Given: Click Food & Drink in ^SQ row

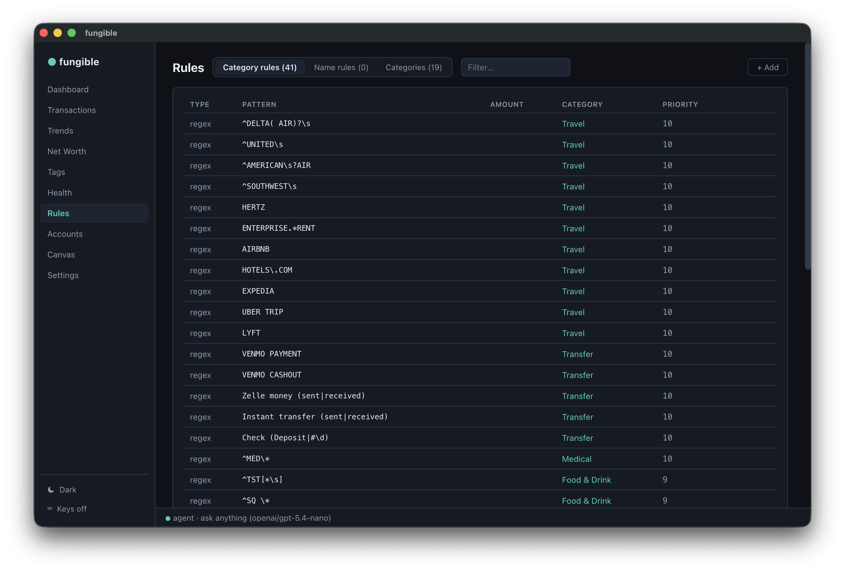Looking at the screenshot, I should [586, 501].
